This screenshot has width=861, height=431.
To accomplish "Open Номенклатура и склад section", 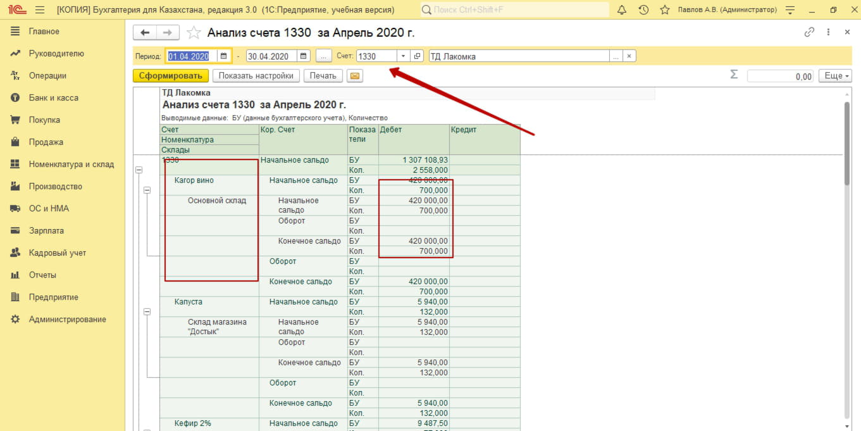I will tap(71, 165).
